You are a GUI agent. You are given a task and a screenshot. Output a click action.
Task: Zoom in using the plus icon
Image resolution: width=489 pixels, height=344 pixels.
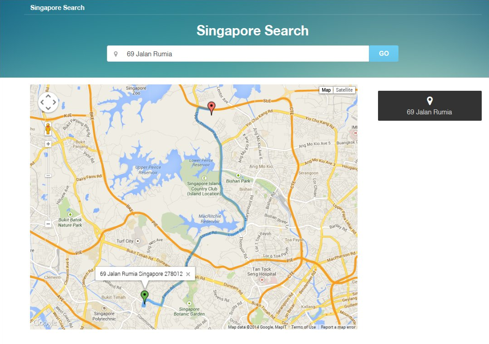pyautogui.click(x=48, y=143)
